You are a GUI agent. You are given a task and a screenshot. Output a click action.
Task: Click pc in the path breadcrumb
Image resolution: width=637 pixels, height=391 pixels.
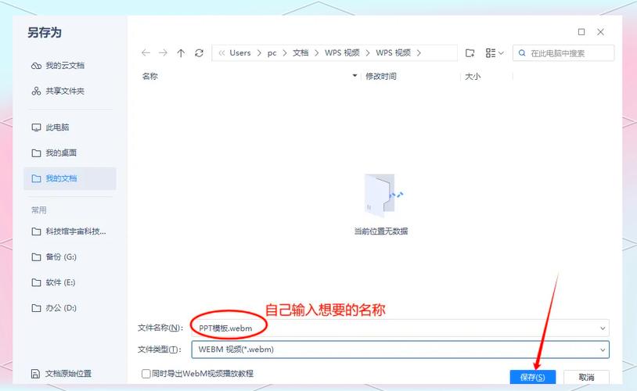click(x=272, y=52)
